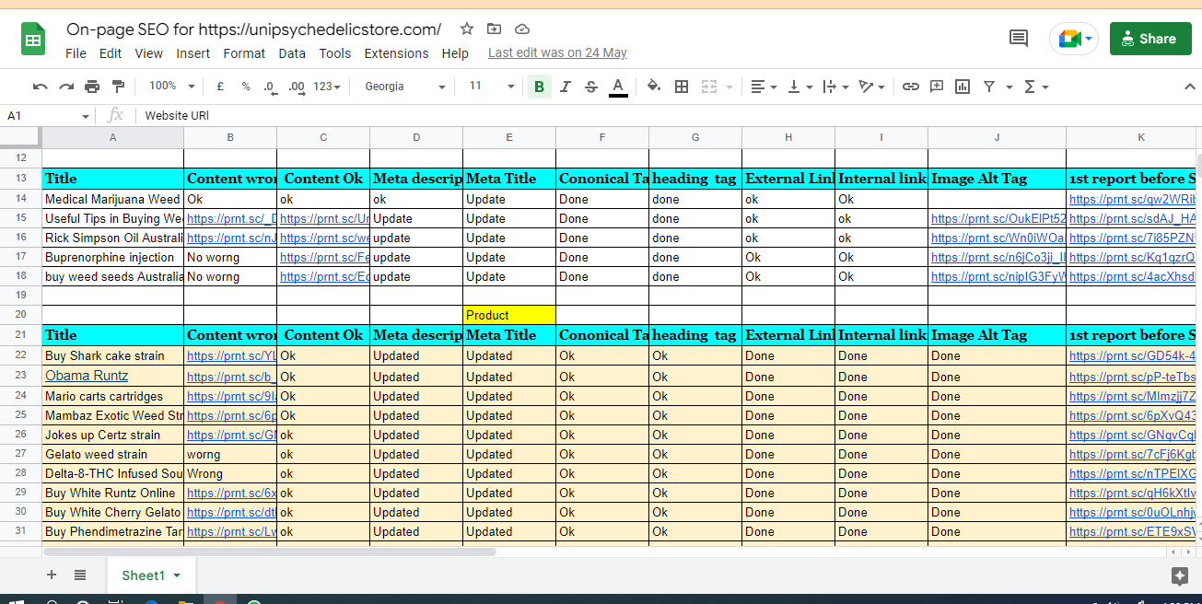Open the Georgia font dropdown
Screen dimensions: 1202x604
[404, 87]
